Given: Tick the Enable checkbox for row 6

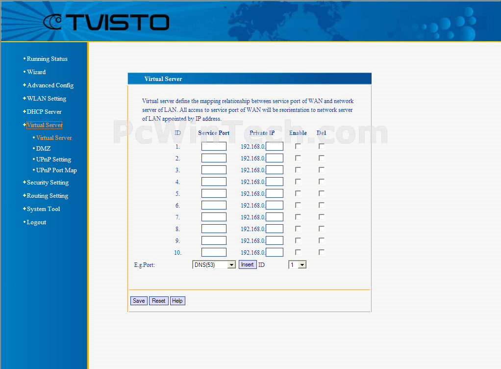Looking at the screenshot, I should [298, 205].
